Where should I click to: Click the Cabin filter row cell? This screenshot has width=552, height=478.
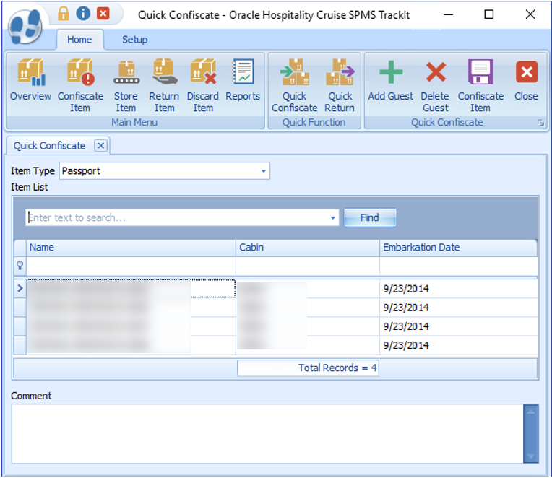point(308,266)
